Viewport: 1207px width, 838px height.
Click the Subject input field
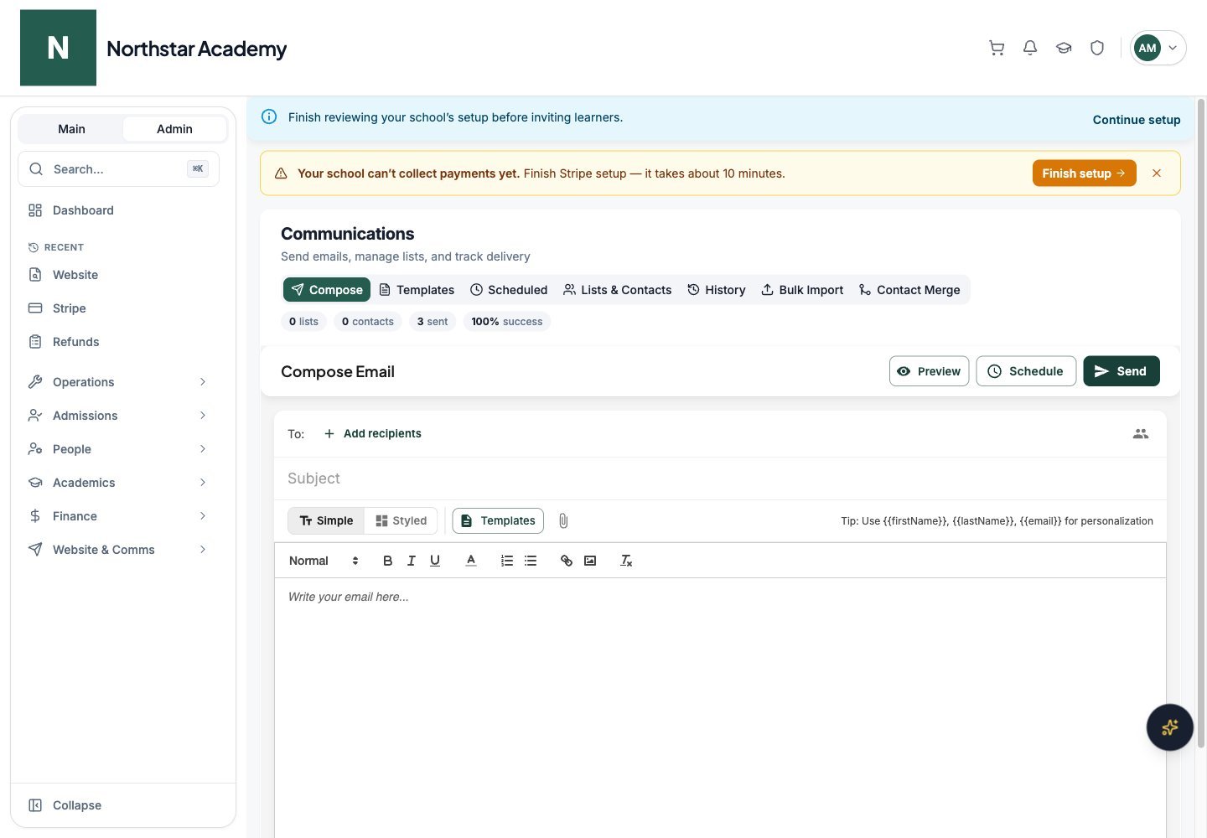tap(720, 478)
